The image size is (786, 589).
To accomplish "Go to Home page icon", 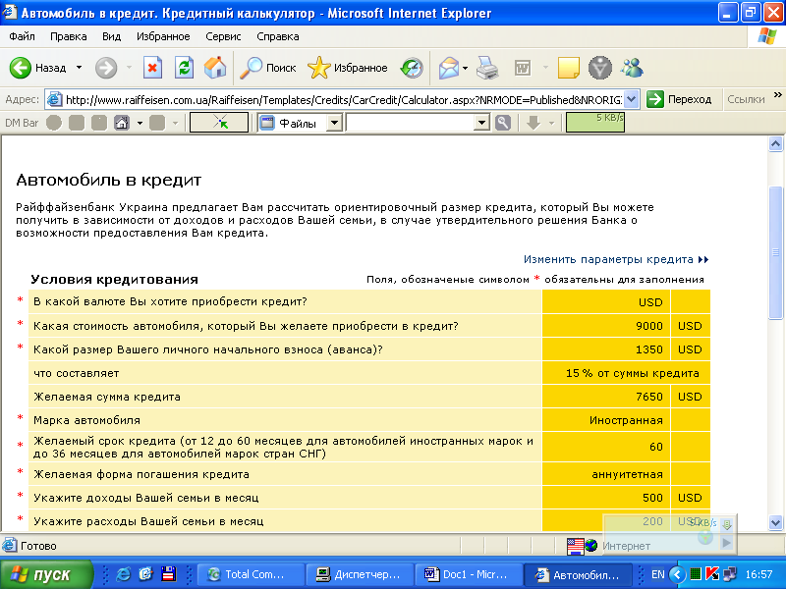I will click(x=215, y=68).
